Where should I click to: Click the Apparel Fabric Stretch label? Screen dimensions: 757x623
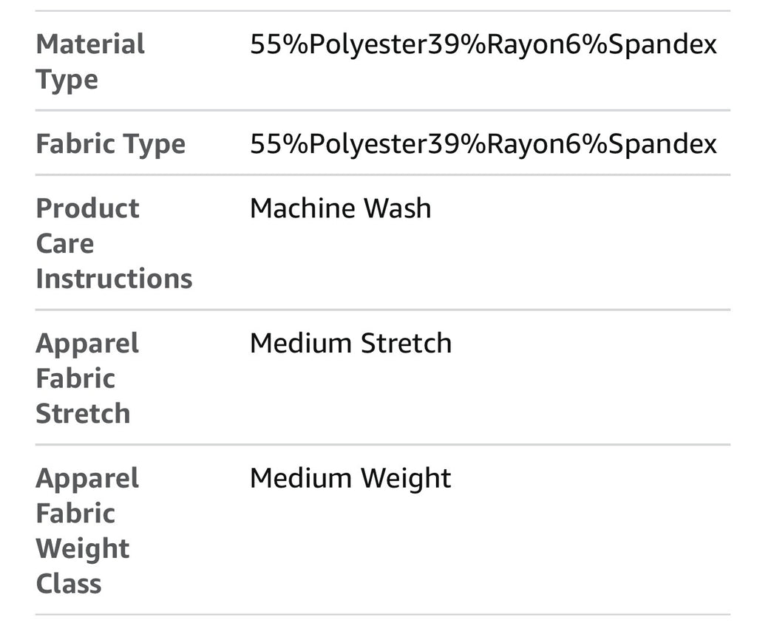pyautogui.click(x=87, y=378)
